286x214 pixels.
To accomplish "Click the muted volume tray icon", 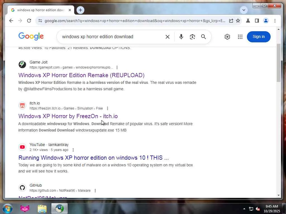I will click(258, 209).
